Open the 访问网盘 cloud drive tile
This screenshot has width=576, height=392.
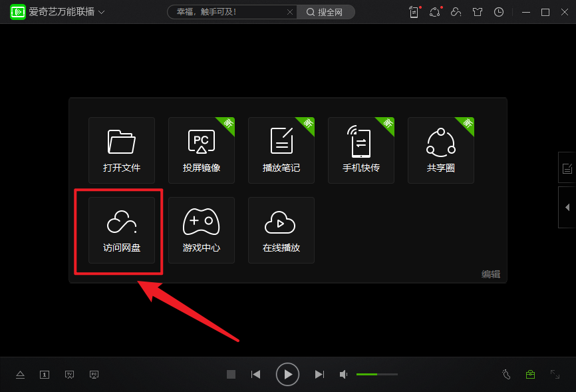122,230
